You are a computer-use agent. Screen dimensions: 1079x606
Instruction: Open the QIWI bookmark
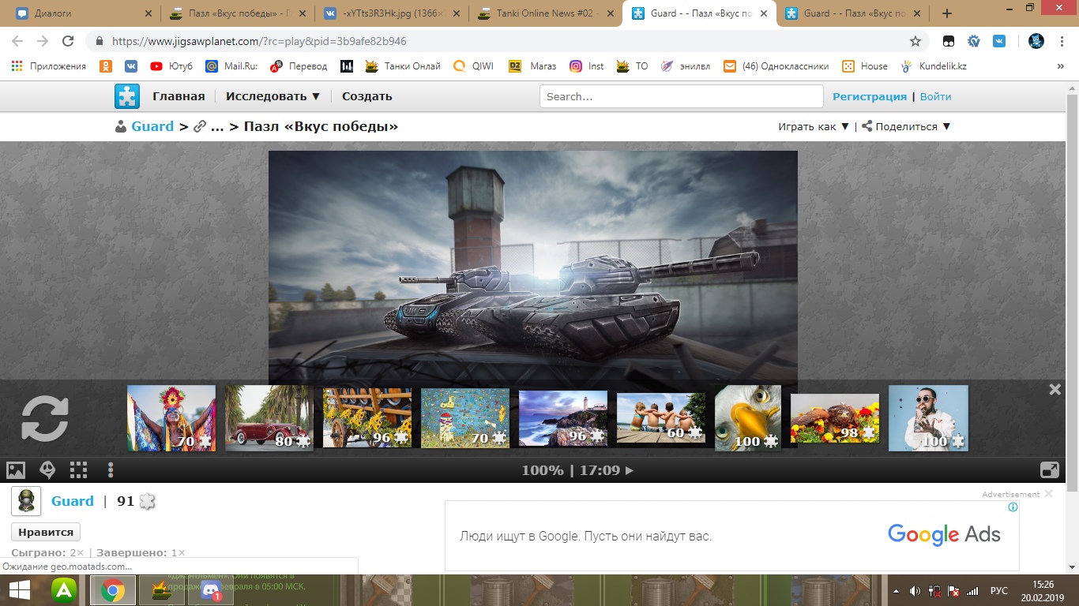click(x=473, y=66)
